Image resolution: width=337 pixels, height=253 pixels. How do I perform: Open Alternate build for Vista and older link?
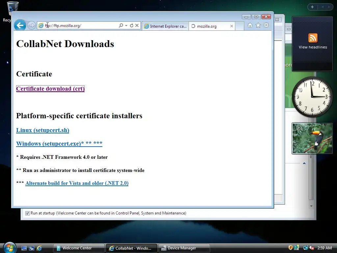point(77,183)
